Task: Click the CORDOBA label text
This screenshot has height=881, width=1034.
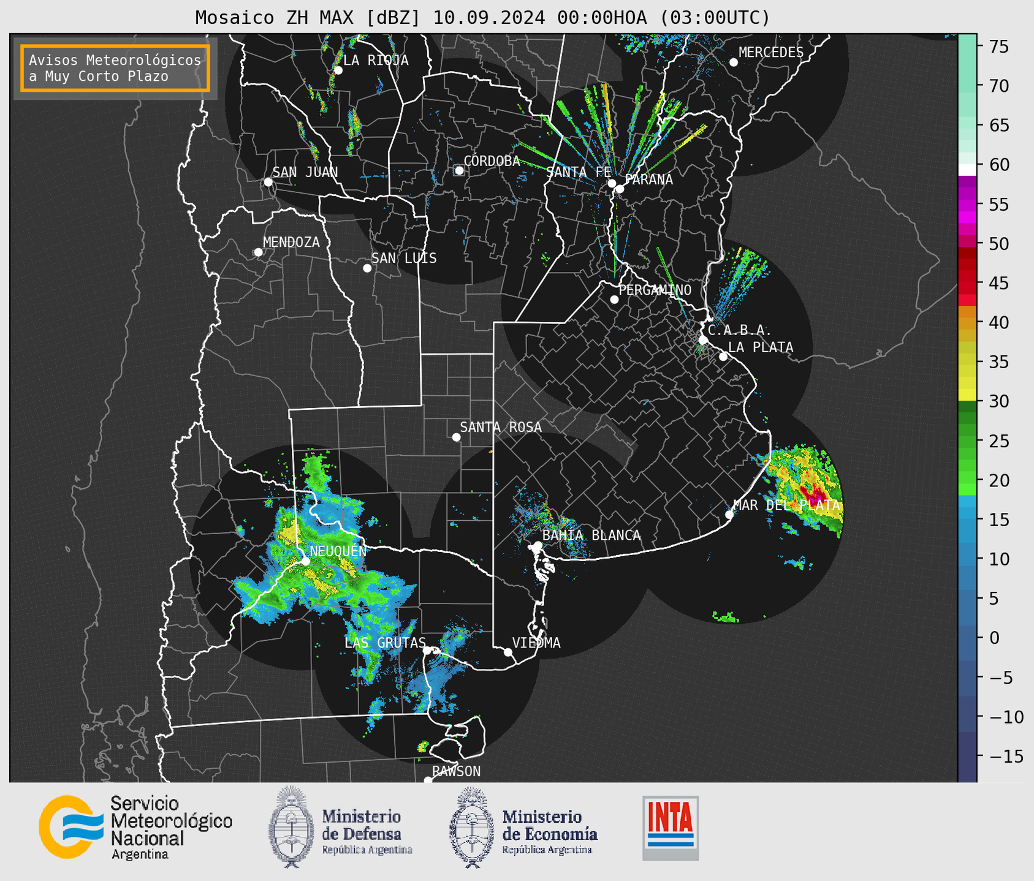Action: pyautogui.click(x=492, y=161)
